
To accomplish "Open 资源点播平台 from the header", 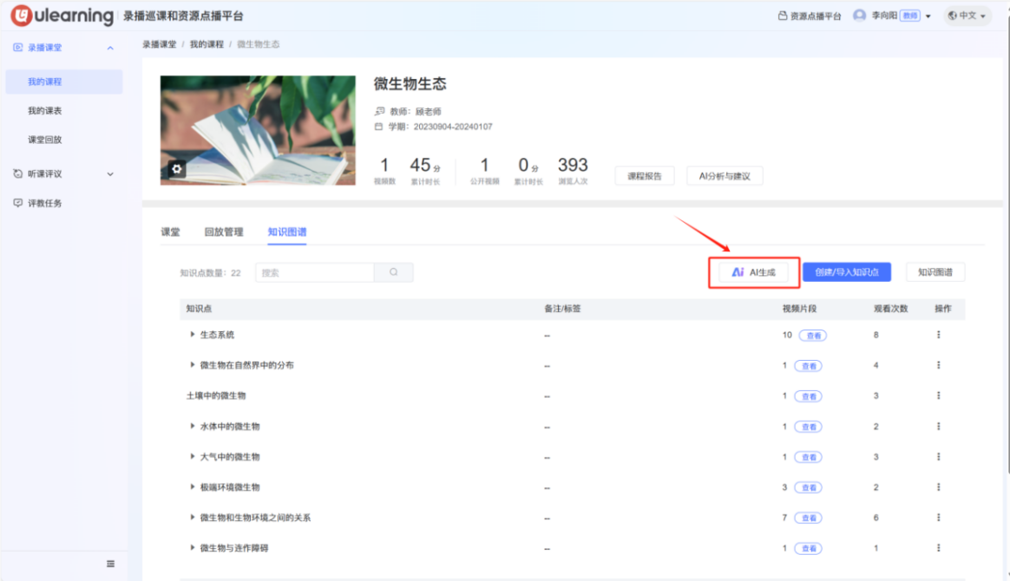I will pos(809,16).
